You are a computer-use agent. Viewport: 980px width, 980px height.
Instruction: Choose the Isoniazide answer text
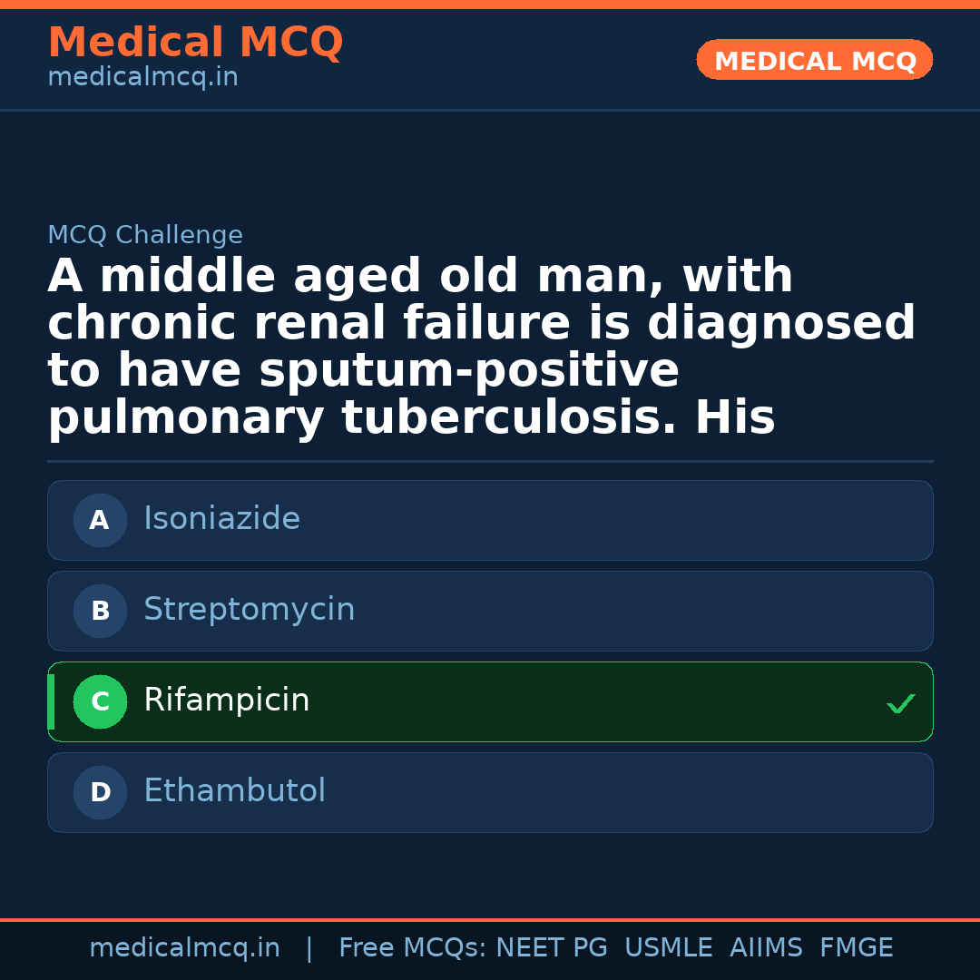pyautogui.click(x=221, y=519)
